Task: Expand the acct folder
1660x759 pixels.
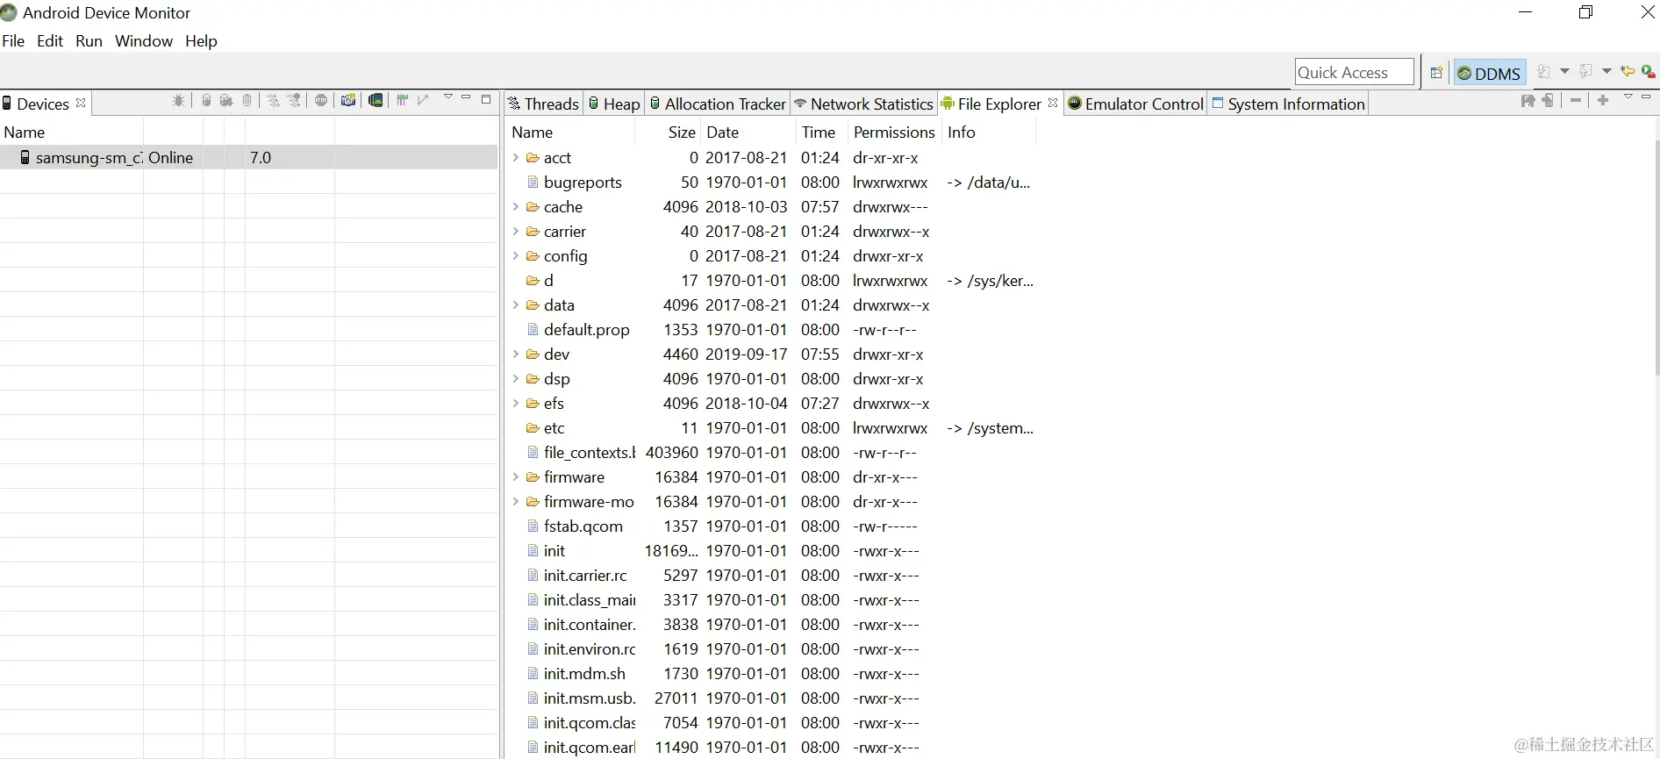Action: 516,158
